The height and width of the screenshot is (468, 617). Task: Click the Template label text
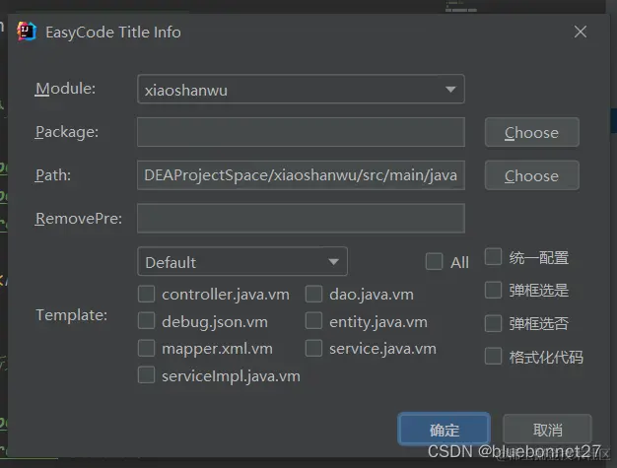(71, 315)
